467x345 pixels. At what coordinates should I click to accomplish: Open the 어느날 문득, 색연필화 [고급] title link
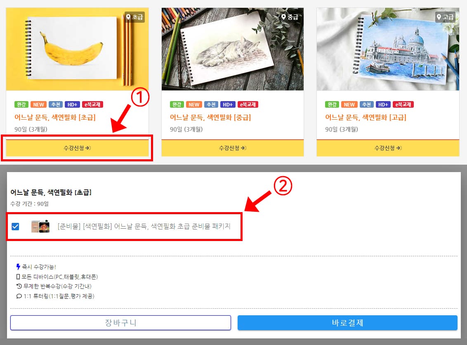coord(366,117)
